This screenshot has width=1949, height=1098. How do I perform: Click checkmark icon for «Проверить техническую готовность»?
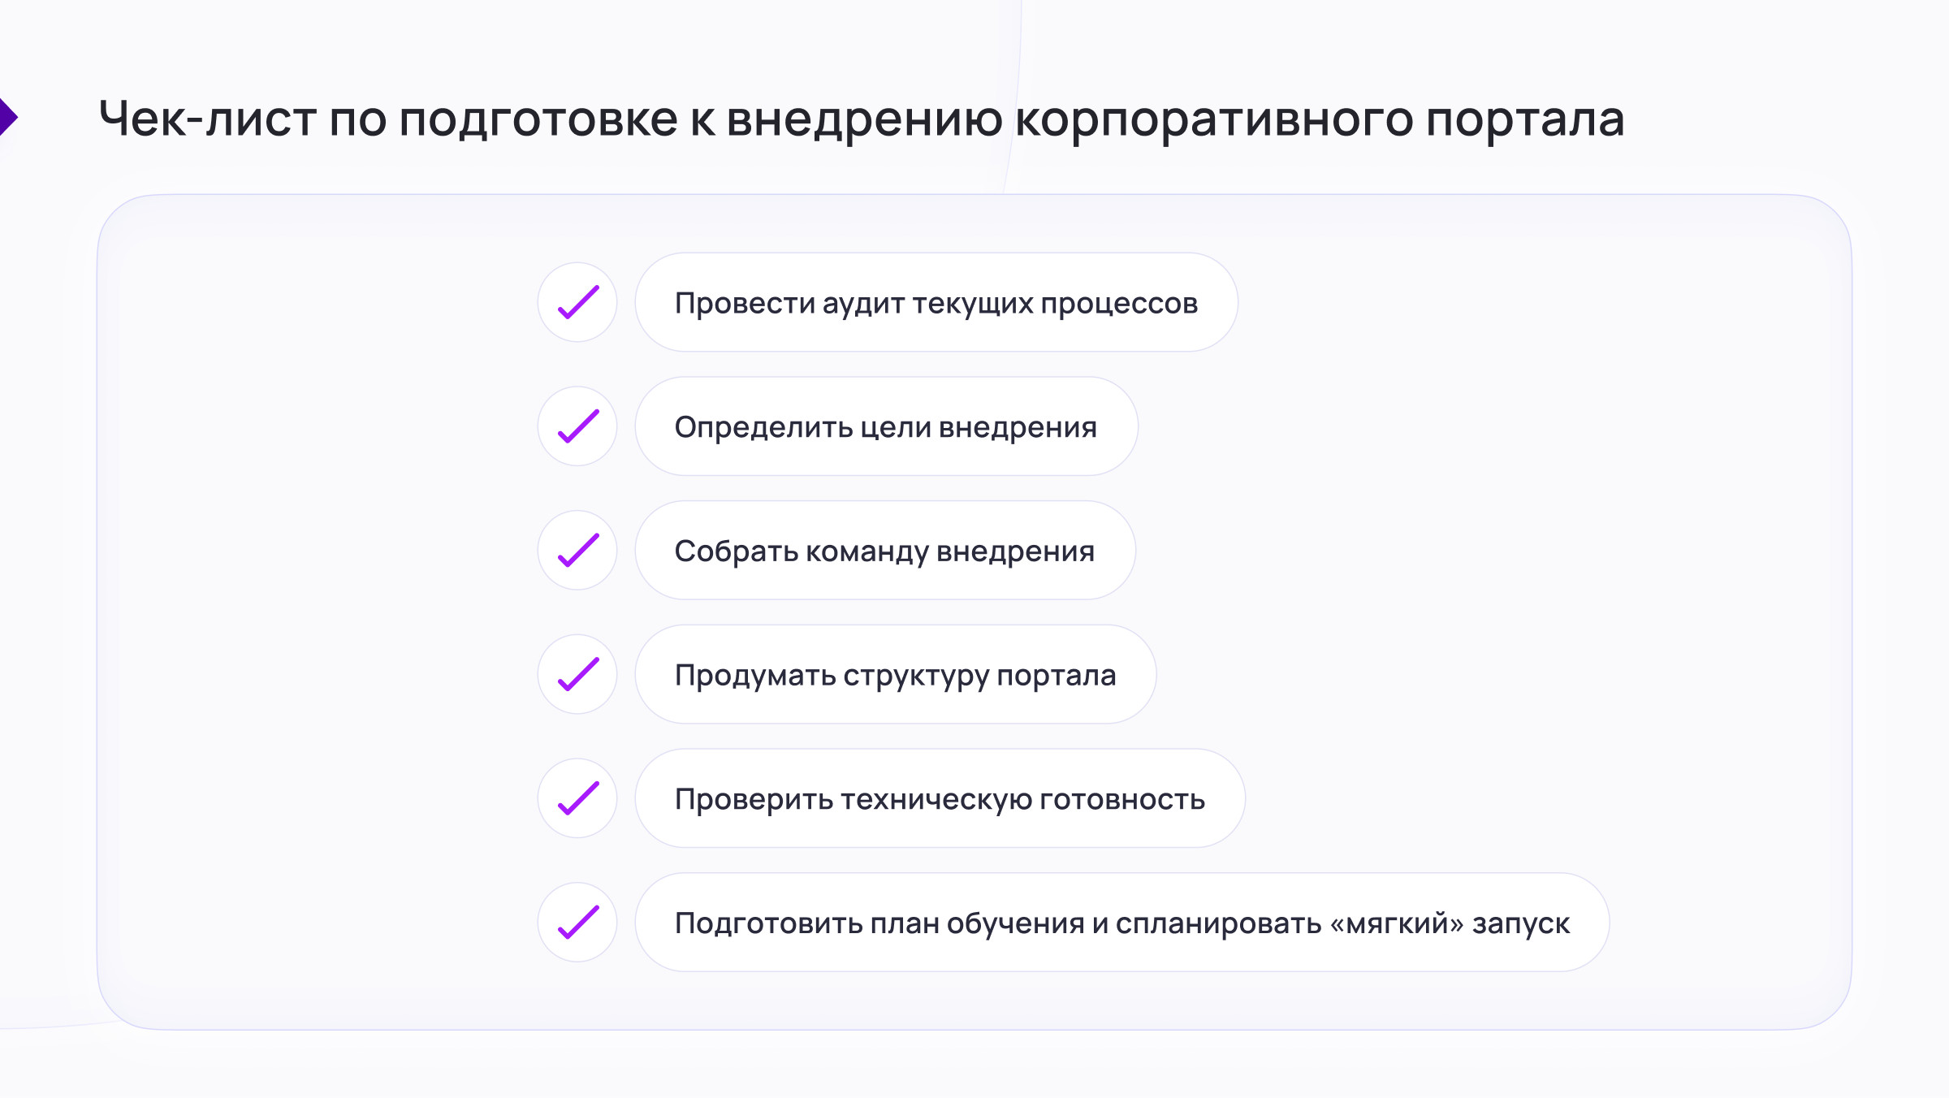[577, 798]
